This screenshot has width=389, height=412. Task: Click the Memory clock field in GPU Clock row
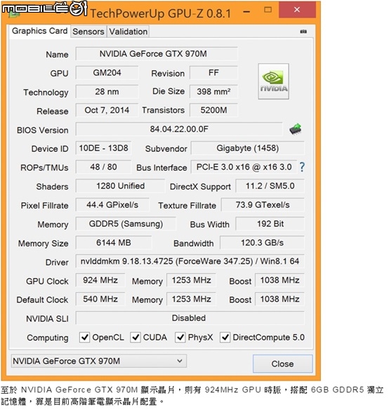[191, 280]
